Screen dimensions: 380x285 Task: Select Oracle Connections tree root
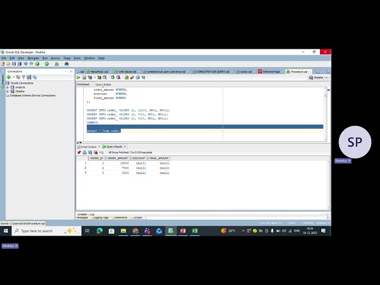click(x=22, y=83)
